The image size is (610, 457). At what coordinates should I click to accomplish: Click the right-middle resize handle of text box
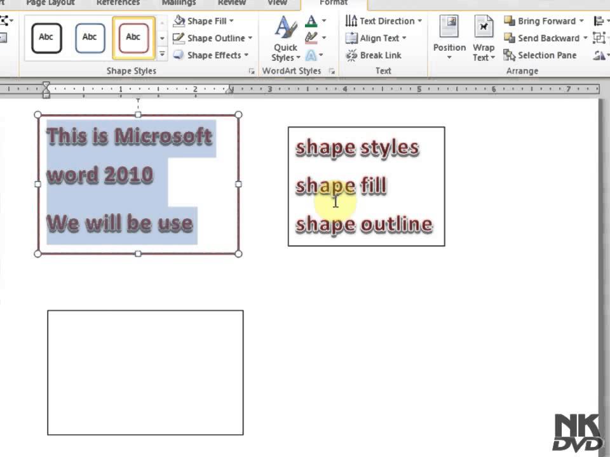pos(238,184)
